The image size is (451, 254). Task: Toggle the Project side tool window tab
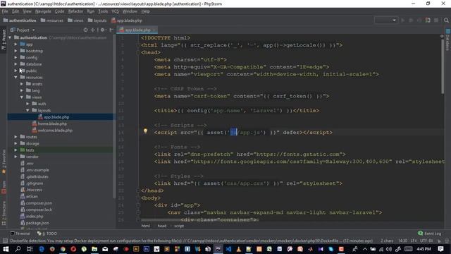pos(4,40)
